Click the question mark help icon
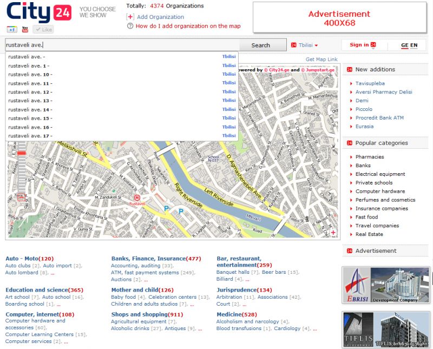433x349 pixels. click(x=130, y=26)
